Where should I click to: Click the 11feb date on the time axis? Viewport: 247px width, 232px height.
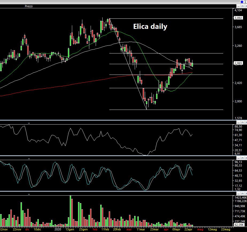tap(105, 229)
